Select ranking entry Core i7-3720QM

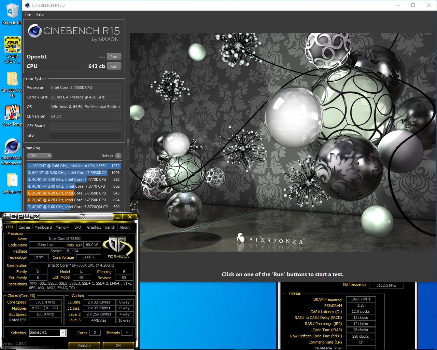coord(74,207)
